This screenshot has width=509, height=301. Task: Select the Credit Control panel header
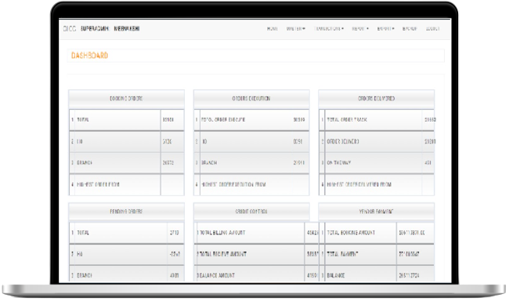[x=251, y=212]
